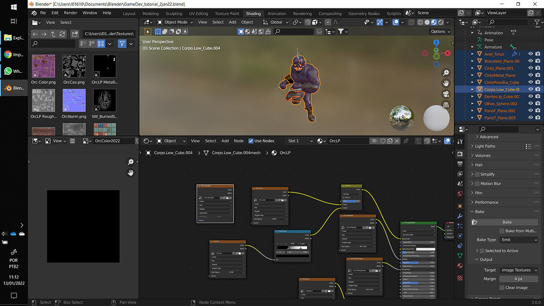Open the Global transform orientation dropdown

pos(276,22)
